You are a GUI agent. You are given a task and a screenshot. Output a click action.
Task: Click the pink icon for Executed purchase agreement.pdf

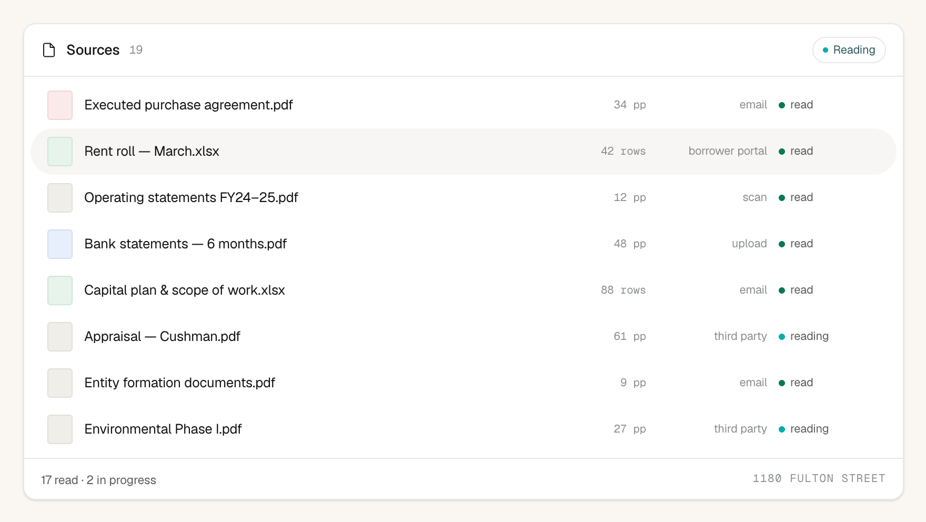(x=60, y=105)
